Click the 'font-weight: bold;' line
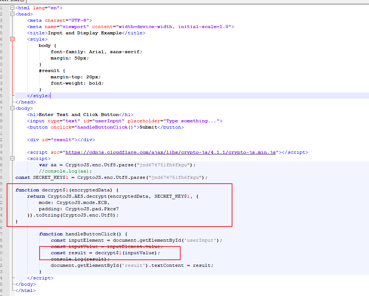The image size is (369, 296). click(77, 83)
